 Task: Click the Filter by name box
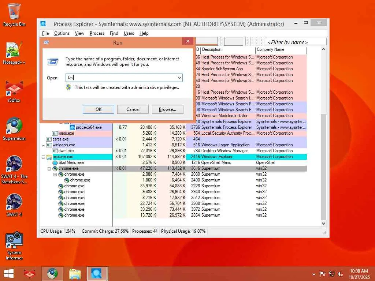click(296, 42)
